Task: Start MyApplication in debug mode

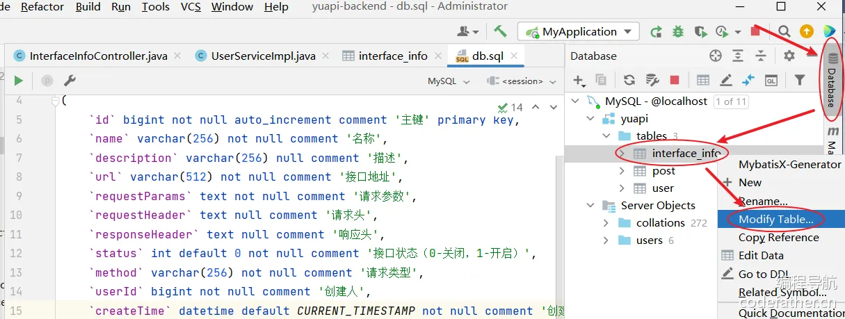Action: point(678,32)
